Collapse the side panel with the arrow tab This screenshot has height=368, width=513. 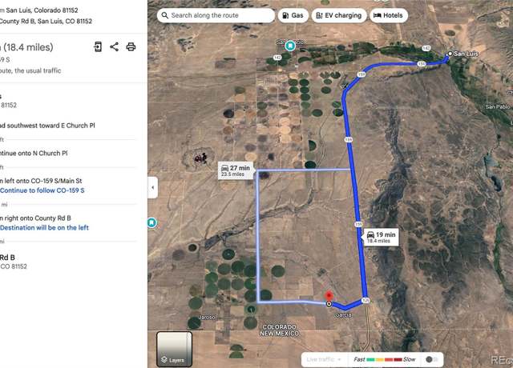[153, 187]
